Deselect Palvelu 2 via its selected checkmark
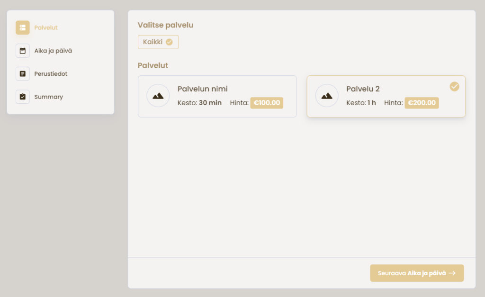Image resolution: width=485 pixels, height=297 pixels. click(x=454, y=86)
